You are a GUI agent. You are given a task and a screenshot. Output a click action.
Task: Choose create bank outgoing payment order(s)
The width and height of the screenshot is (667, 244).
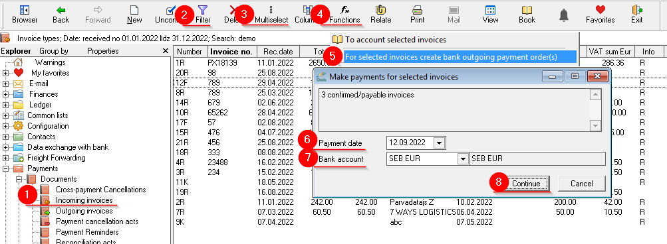click(451, 56)
